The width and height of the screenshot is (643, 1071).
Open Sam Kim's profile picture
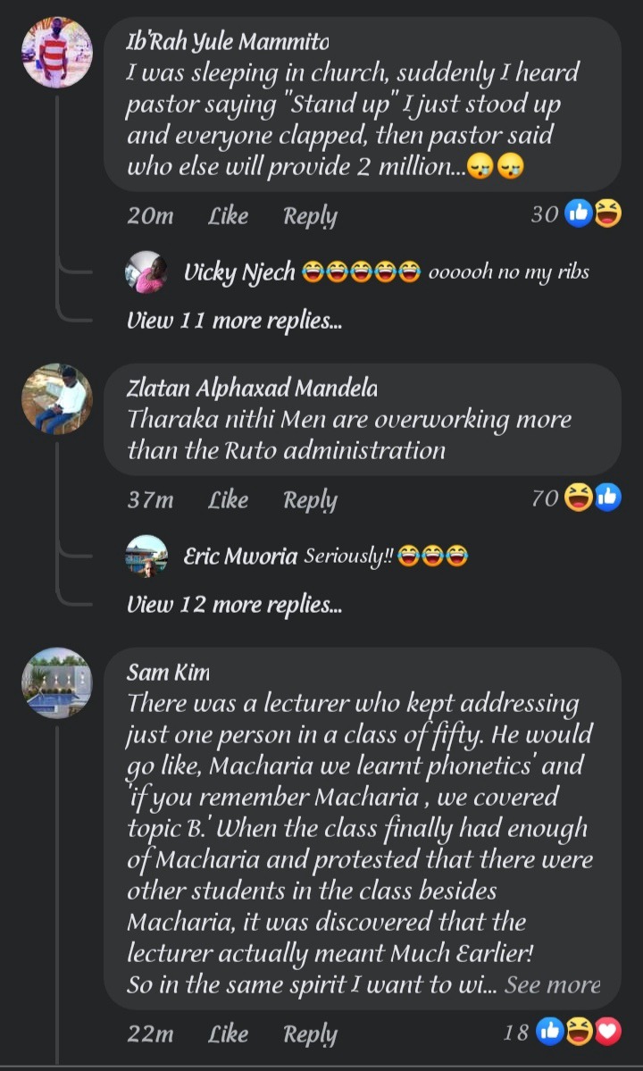pyautogui.click(x=56, y=683)
